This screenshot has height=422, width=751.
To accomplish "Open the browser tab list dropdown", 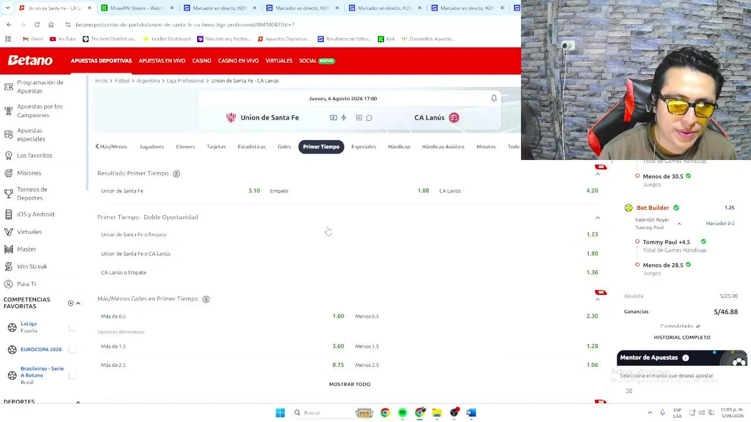I will click(x=8, y=8).
